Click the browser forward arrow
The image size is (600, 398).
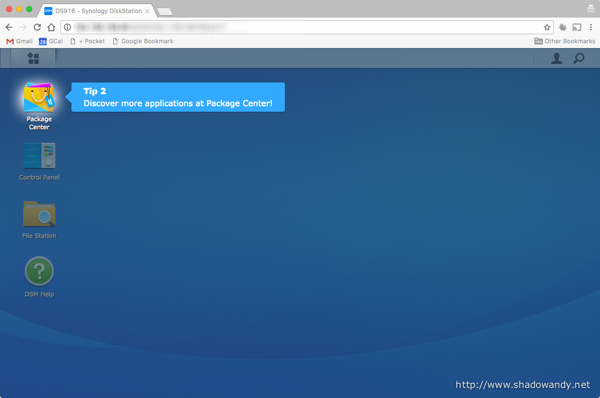(x=23, y=27)
